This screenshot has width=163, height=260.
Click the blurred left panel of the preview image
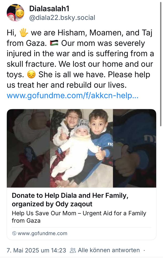pyautogui.click(x=28, y=148)
